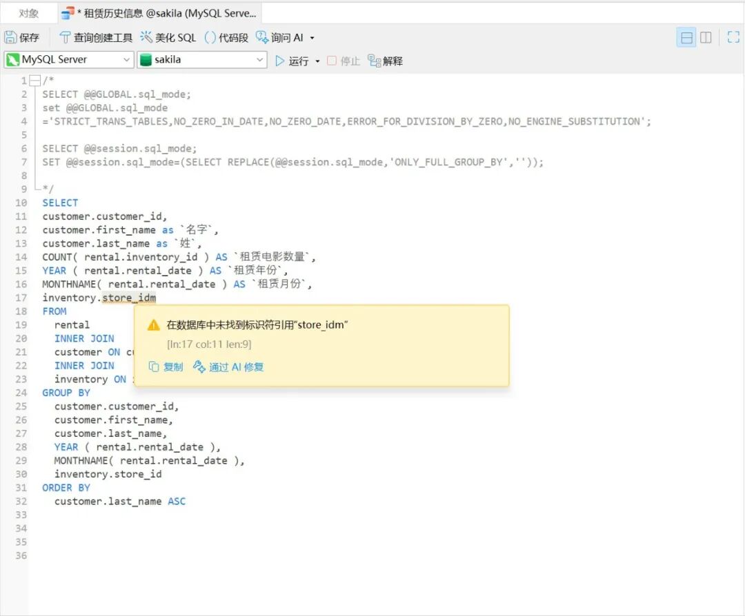Image resolution: width=745 pixels, height=616 pixels.
Task: Click customer.customer_id on line 11
Action: coord(102,216)
